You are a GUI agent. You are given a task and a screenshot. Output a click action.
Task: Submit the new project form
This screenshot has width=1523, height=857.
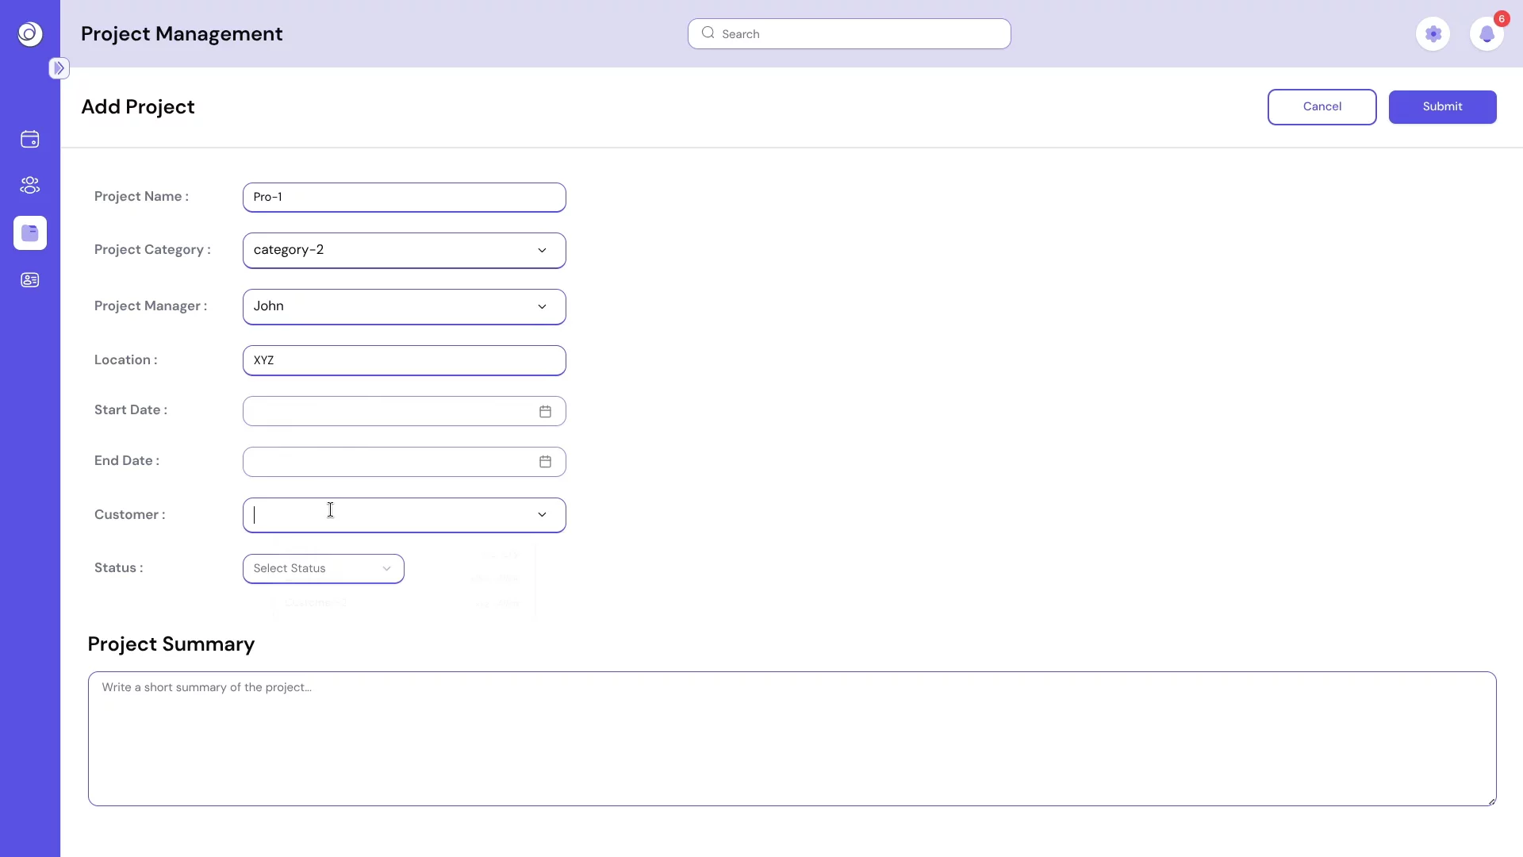[1442, 107]
